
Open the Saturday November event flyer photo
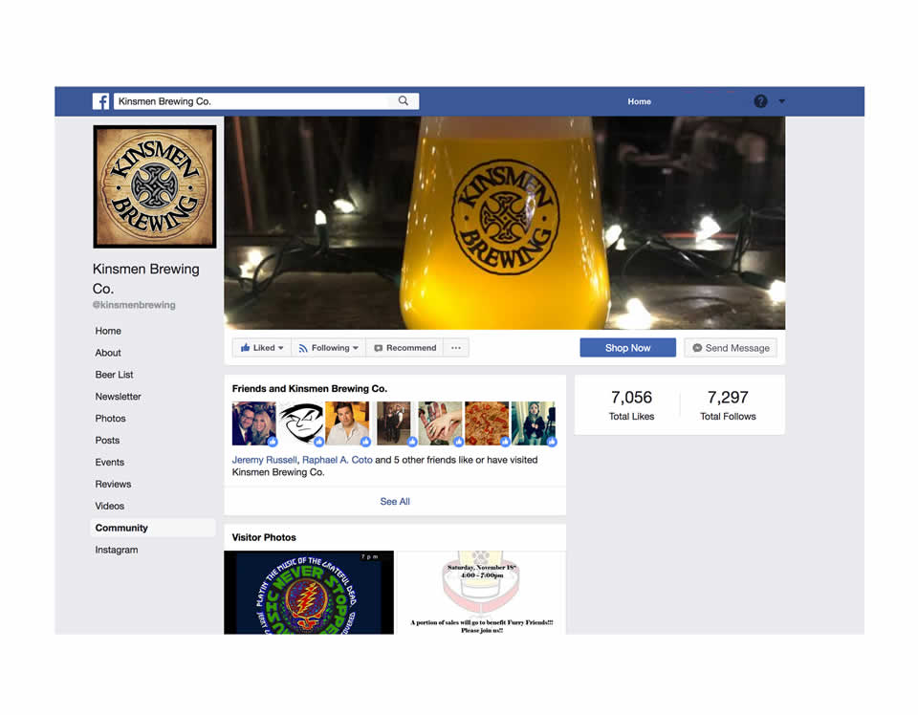point(481,592)
